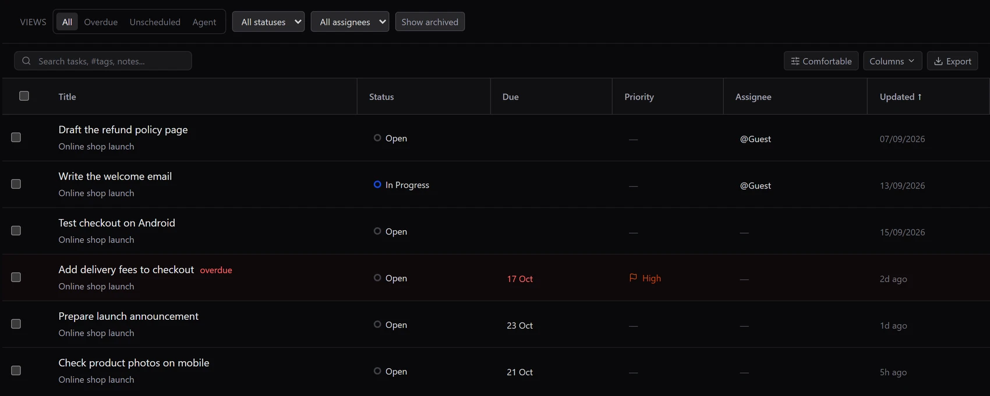Click the 23 Oct due date
990x396 pixels.
[x=520, y=325]
